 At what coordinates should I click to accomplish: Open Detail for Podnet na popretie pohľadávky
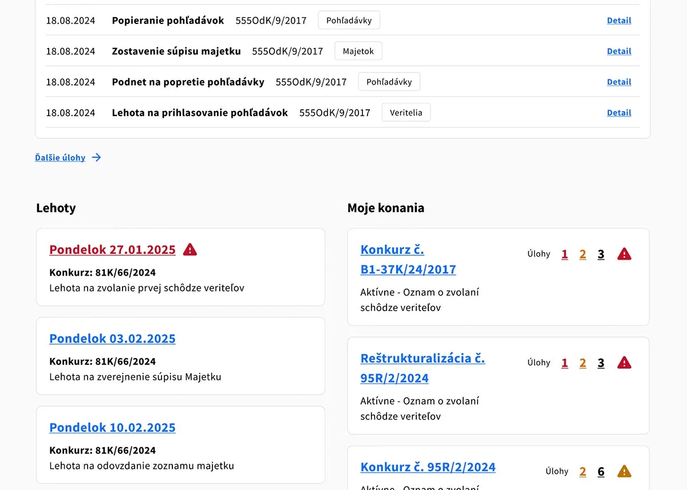pyautogui.click(x=619, y=82)
